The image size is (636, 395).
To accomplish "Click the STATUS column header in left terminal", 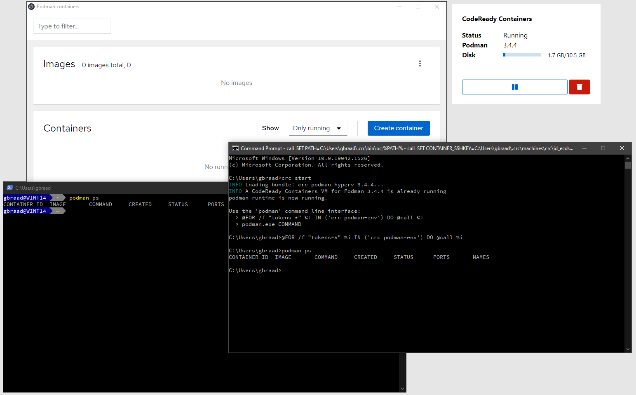I will point(178,205).
